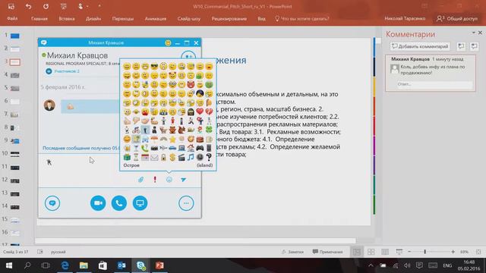Select Normal view in status bar

(x=357, y=252)
